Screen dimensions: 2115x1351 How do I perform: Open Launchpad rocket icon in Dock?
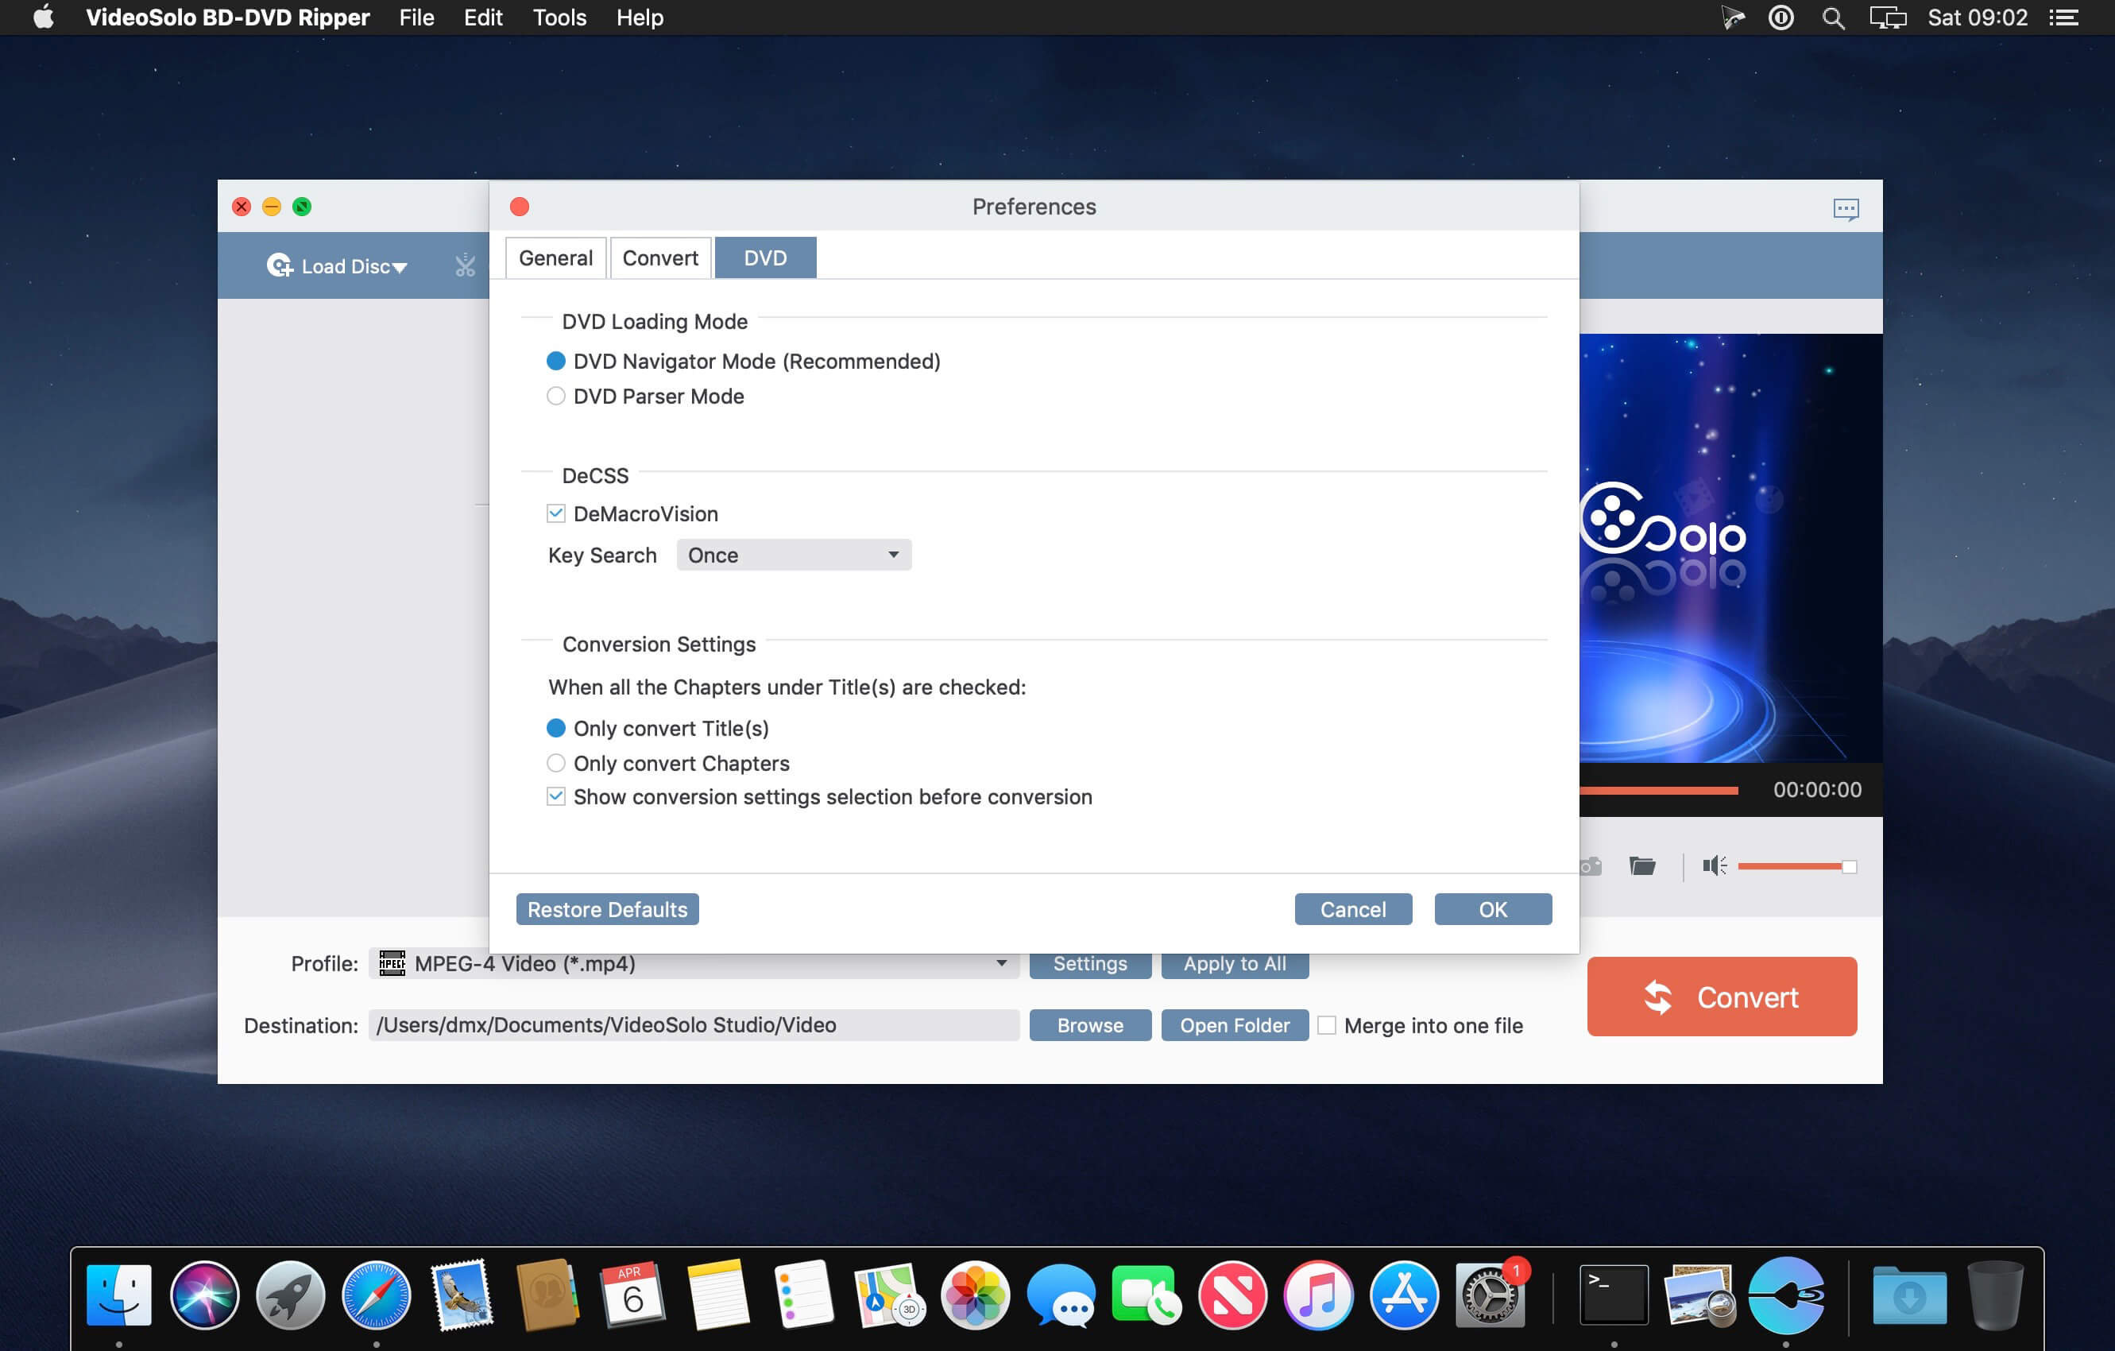click(291, 1294)
